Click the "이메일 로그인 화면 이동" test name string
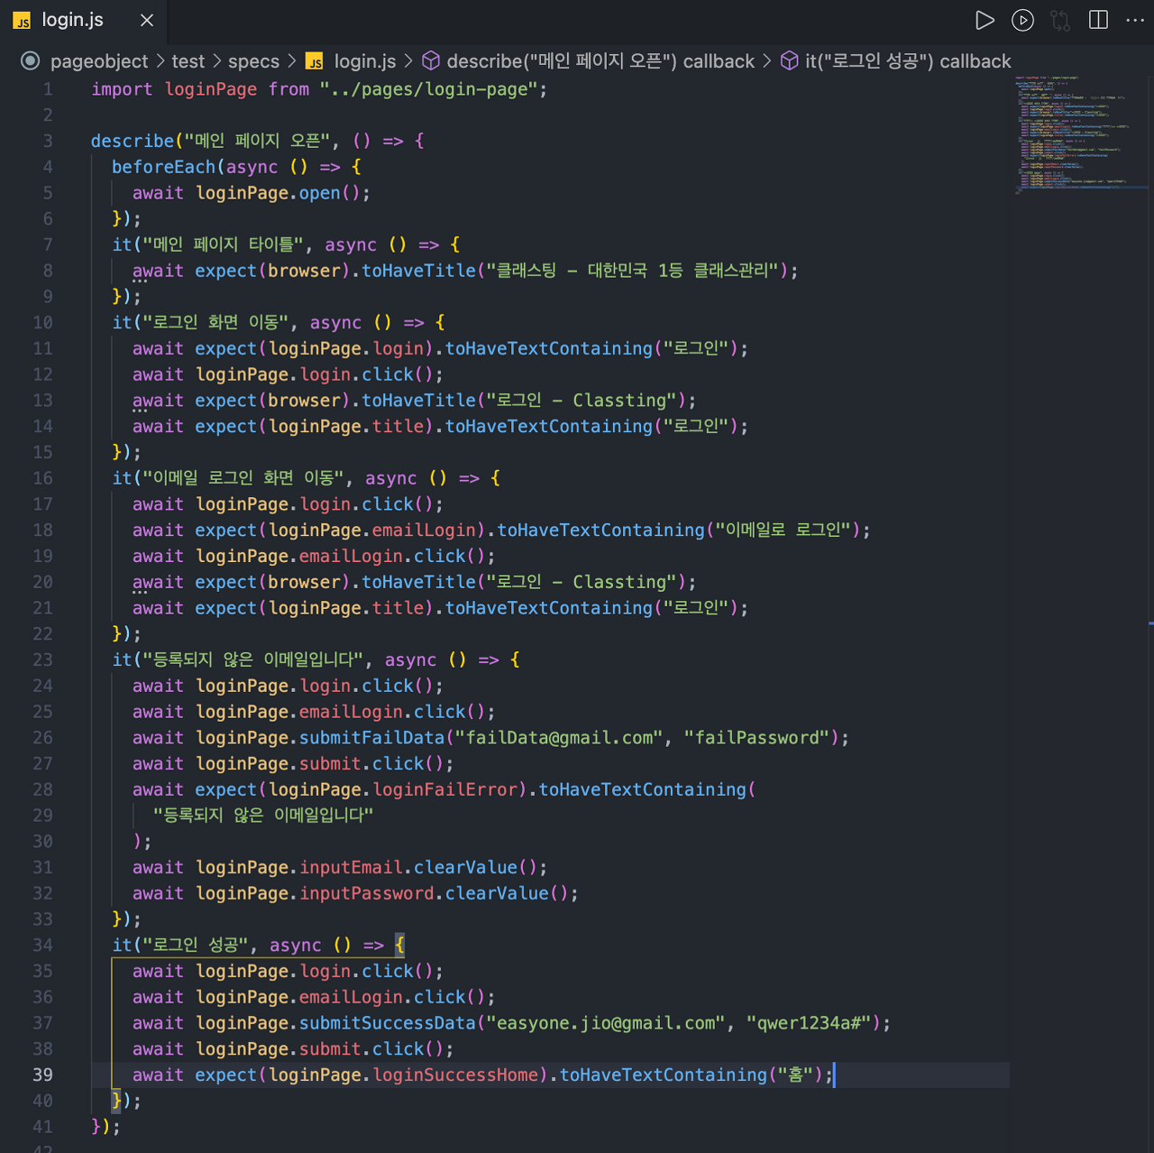The image size is (1154, 1153). point(243,478)
